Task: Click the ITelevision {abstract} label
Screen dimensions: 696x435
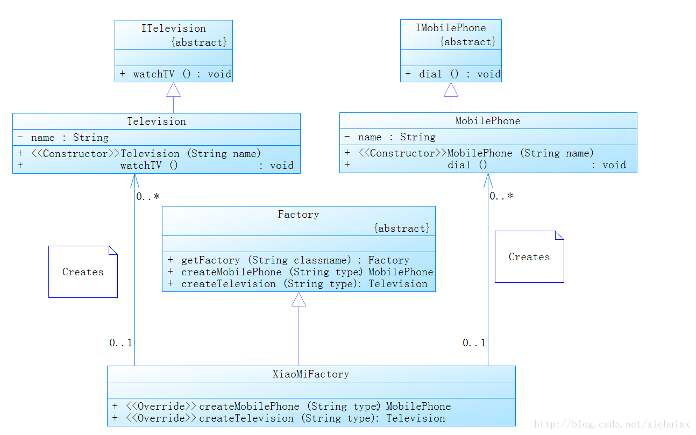Action: point(198,42)
